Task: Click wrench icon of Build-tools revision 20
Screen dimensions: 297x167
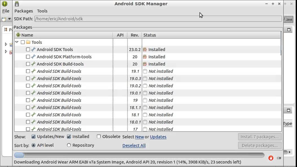Action: click(x=33, y=64)
